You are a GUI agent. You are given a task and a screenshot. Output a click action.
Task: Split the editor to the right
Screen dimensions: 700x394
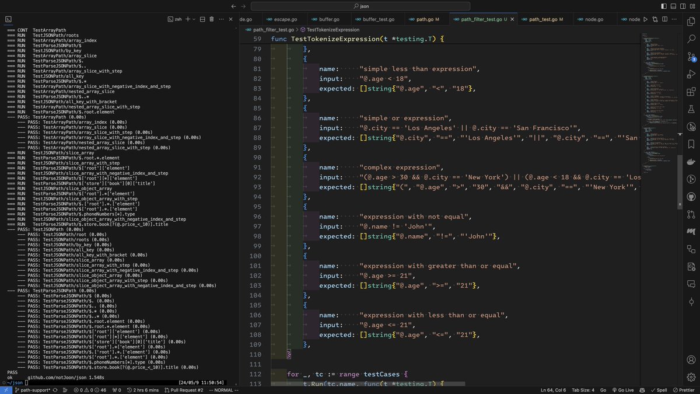[665, 19]
